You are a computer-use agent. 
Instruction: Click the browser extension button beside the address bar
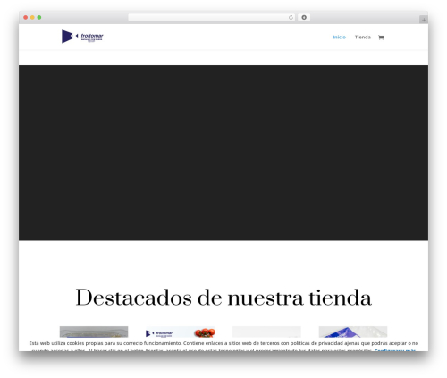coord(304,17)
